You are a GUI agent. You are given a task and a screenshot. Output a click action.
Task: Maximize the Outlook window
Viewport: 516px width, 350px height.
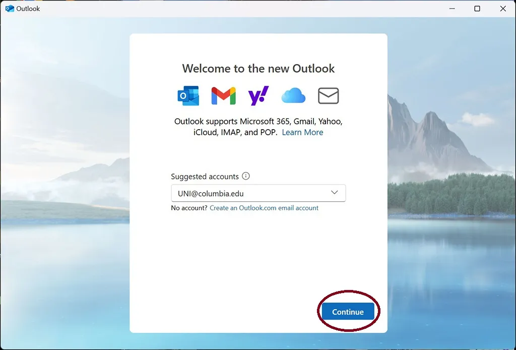pyautogui.click(x=477, y=9)
